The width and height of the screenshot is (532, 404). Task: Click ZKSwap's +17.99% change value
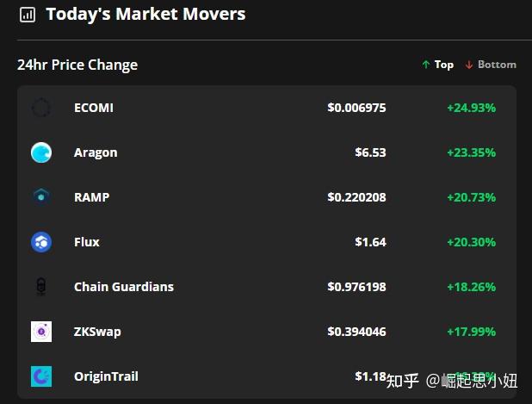[x=471, y=332]
